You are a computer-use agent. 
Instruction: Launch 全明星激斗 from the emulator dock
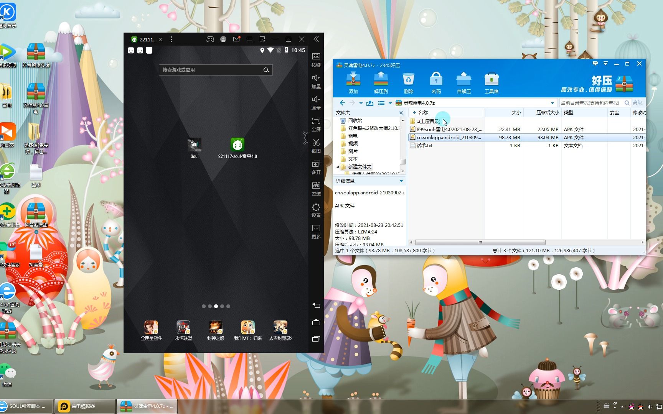coord(151,331)
